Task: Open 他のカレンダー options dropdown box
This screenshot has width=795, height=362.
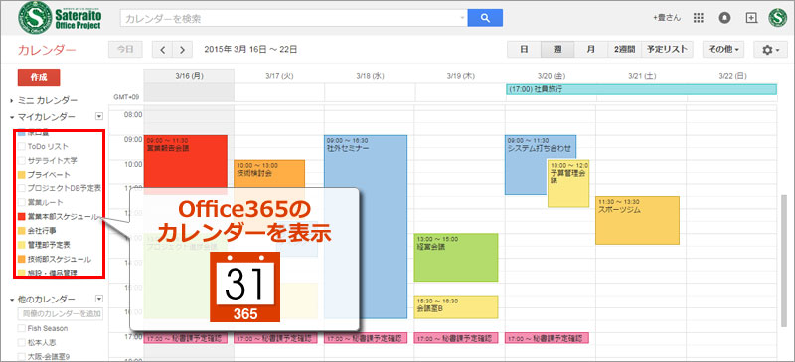Action: pyautogui.click(x=99, y=299)
